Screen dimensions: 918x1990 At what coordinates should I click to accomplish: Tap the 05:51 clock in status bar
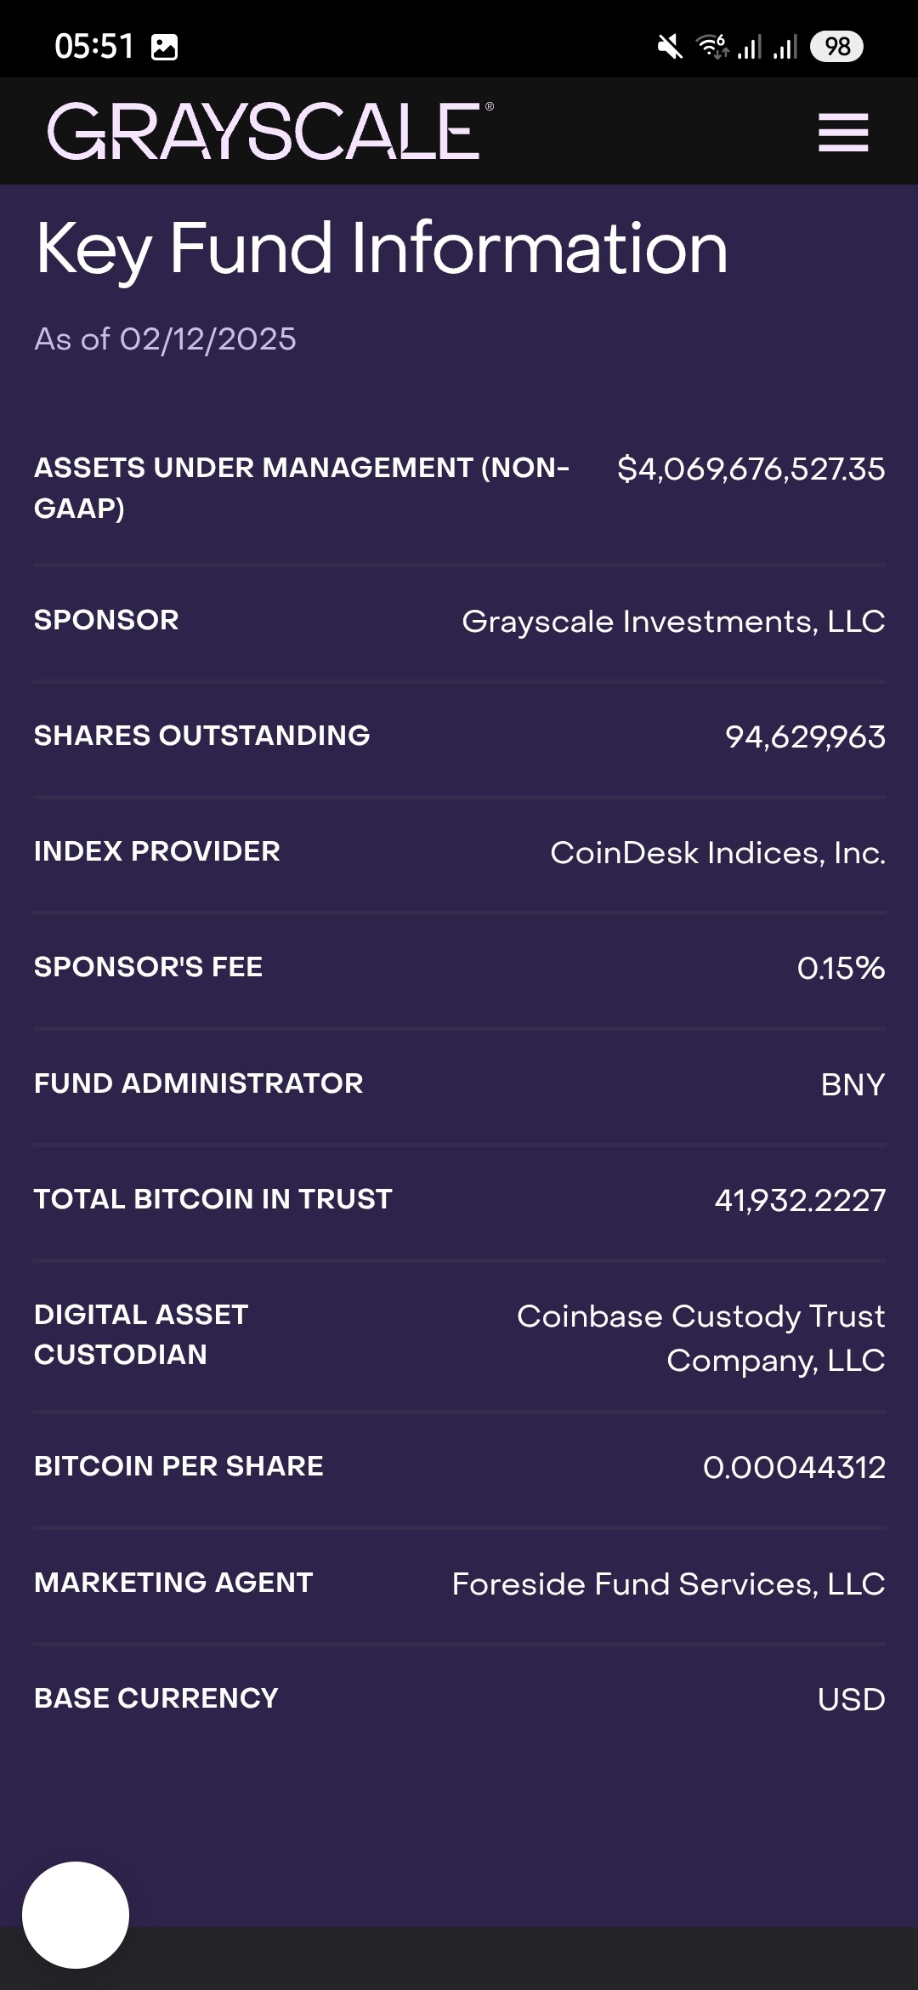tap(94, 47)
